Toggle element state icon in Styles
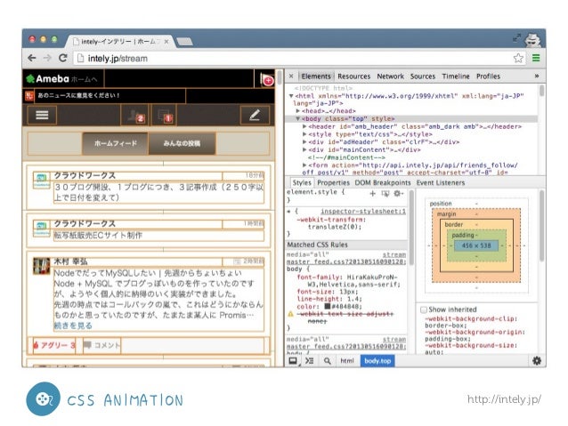The image size is (568, 426). pos(385,194)
